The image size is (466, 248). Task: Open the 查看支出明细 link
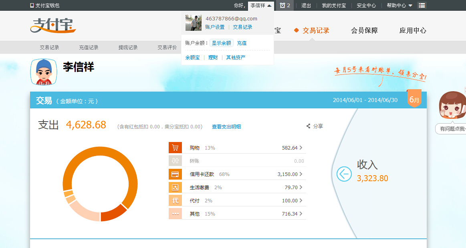coord(226,126)
